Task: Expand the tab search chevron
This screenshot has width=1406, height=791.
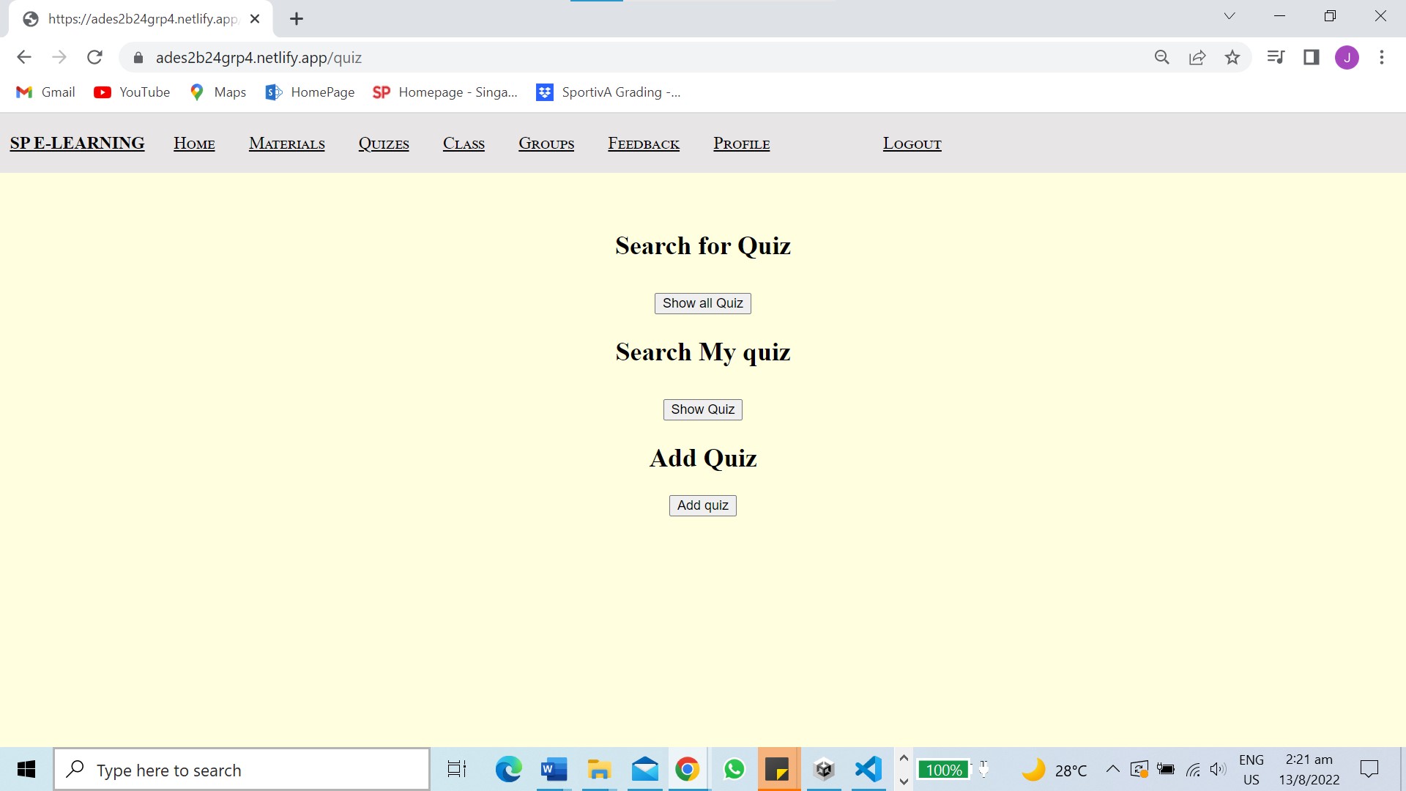Action: (1230, 16)
